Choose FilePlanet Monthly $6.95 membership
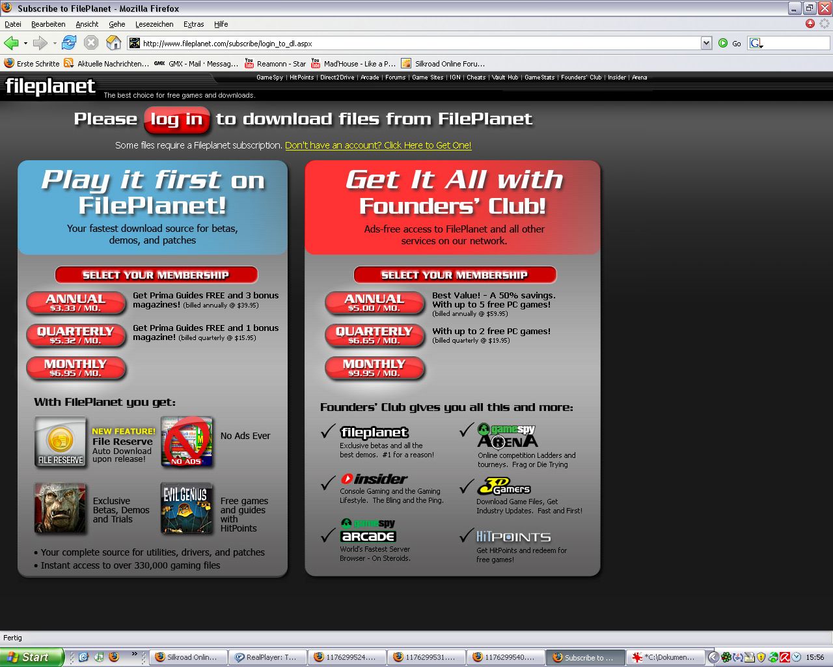 pyautogui.click(x=75, y=368)
